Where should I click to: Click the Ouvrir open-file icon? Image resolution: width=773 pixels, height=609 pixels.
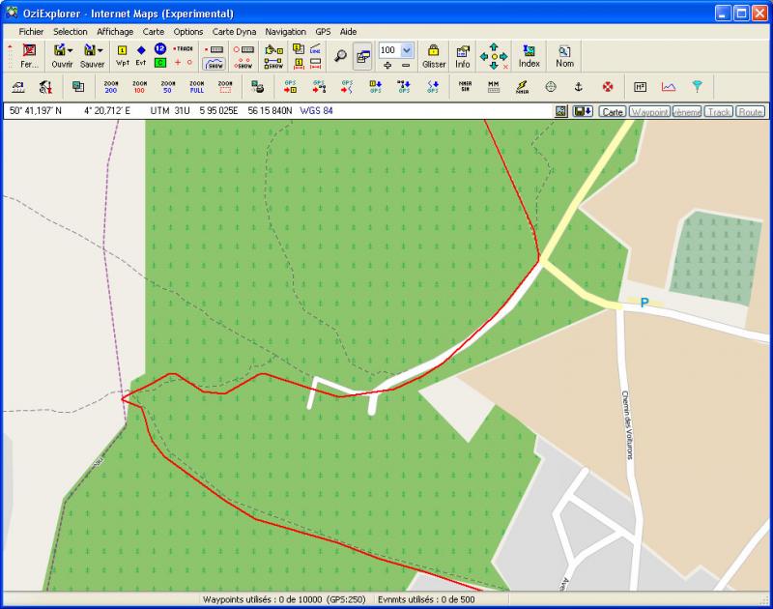pos(59,50)
